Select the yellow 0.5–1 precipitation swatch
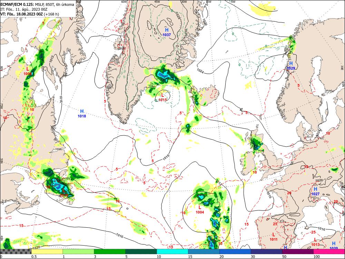The width and height of the screenshot is (345, 259). (x=47, y=251)
